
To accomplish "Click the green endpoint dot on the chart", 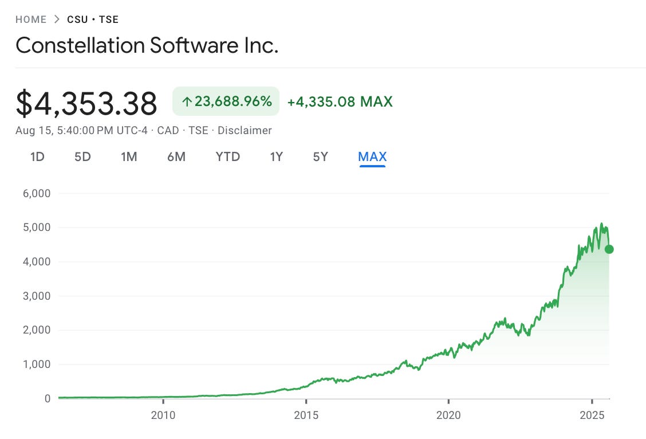I will (x=609, y=249).
